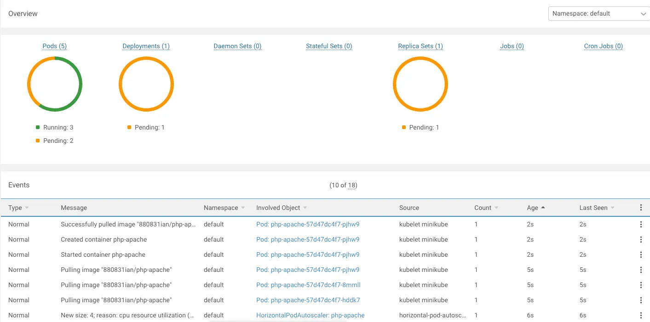Image resolution: width=650 pixels, height=322 pixels.
Task: Open the Deployments (1) link
Action: pos(146,46)
